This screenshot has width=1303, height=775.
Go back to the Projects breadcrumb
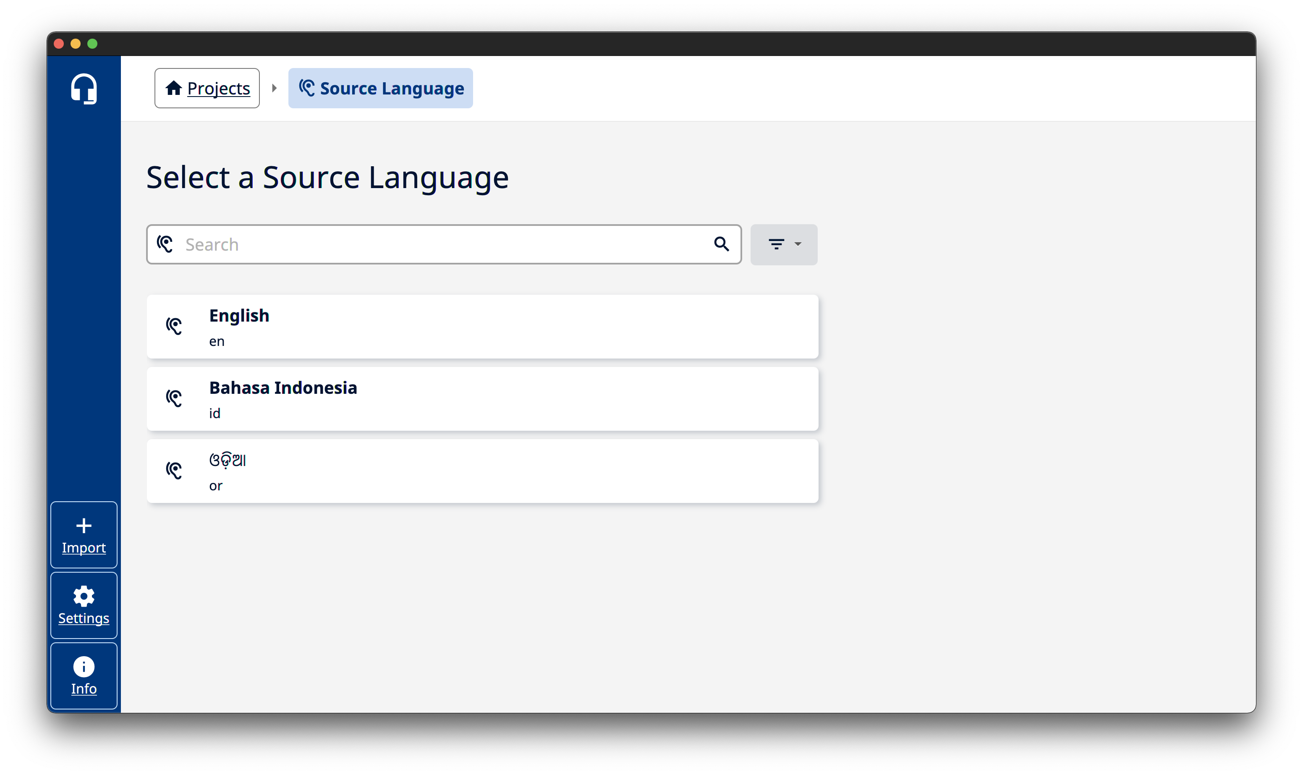click(218, 88)
